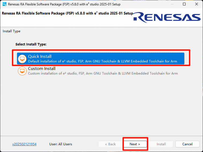Click the installer icon in title bar
This screenshot has height=152, width=203.
click(x=5, y=4)
